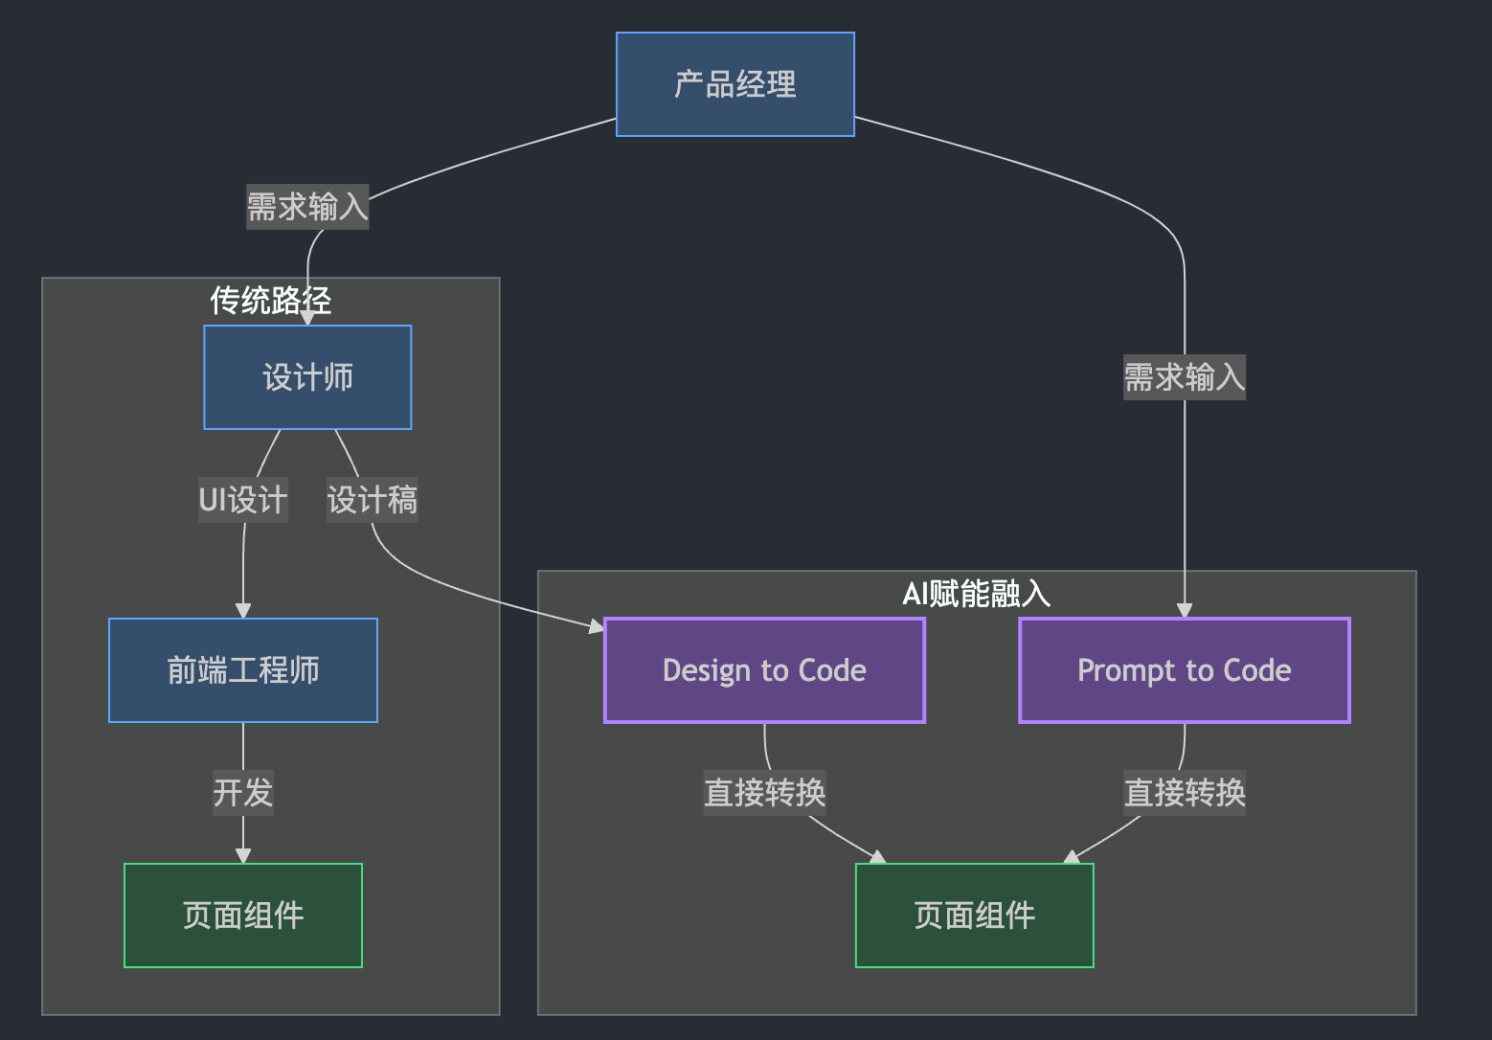Click the arrowhead entering Design to Code

[x=596, y=626]
